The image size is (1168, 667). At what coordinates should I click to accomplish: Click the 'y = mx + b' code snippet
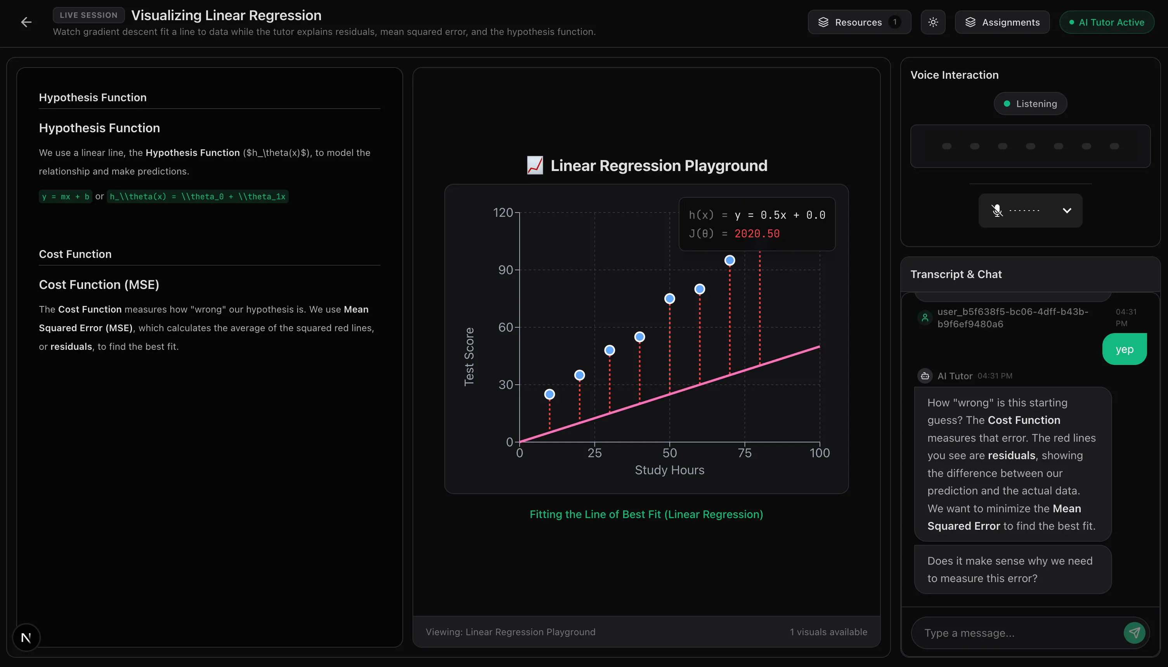66,197
